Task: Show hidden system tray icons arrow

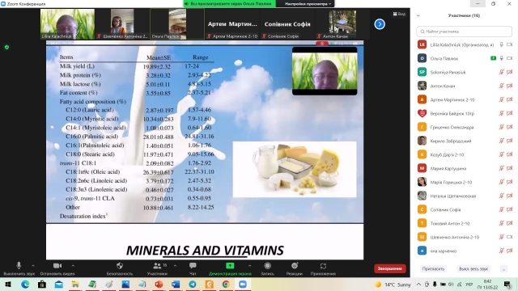Action: coord(418,285)
